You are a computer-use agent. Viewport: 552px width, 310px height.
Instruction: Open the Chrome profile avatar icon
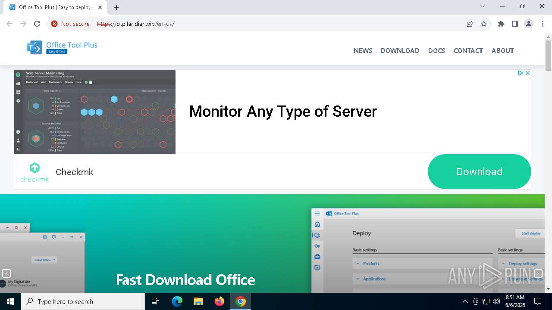(x=529, y=24)
